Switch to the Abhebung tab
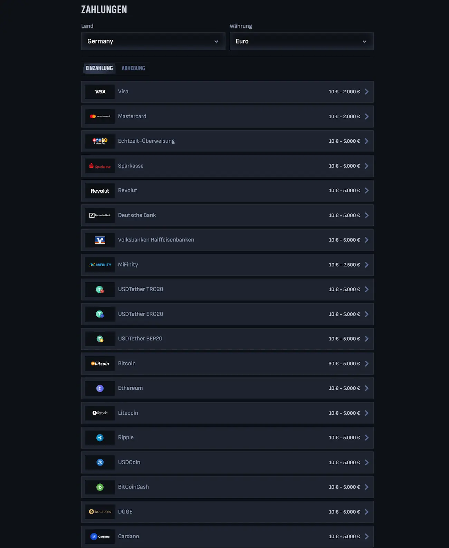Screen dimensions: 449x548 [x=133, y=68]
